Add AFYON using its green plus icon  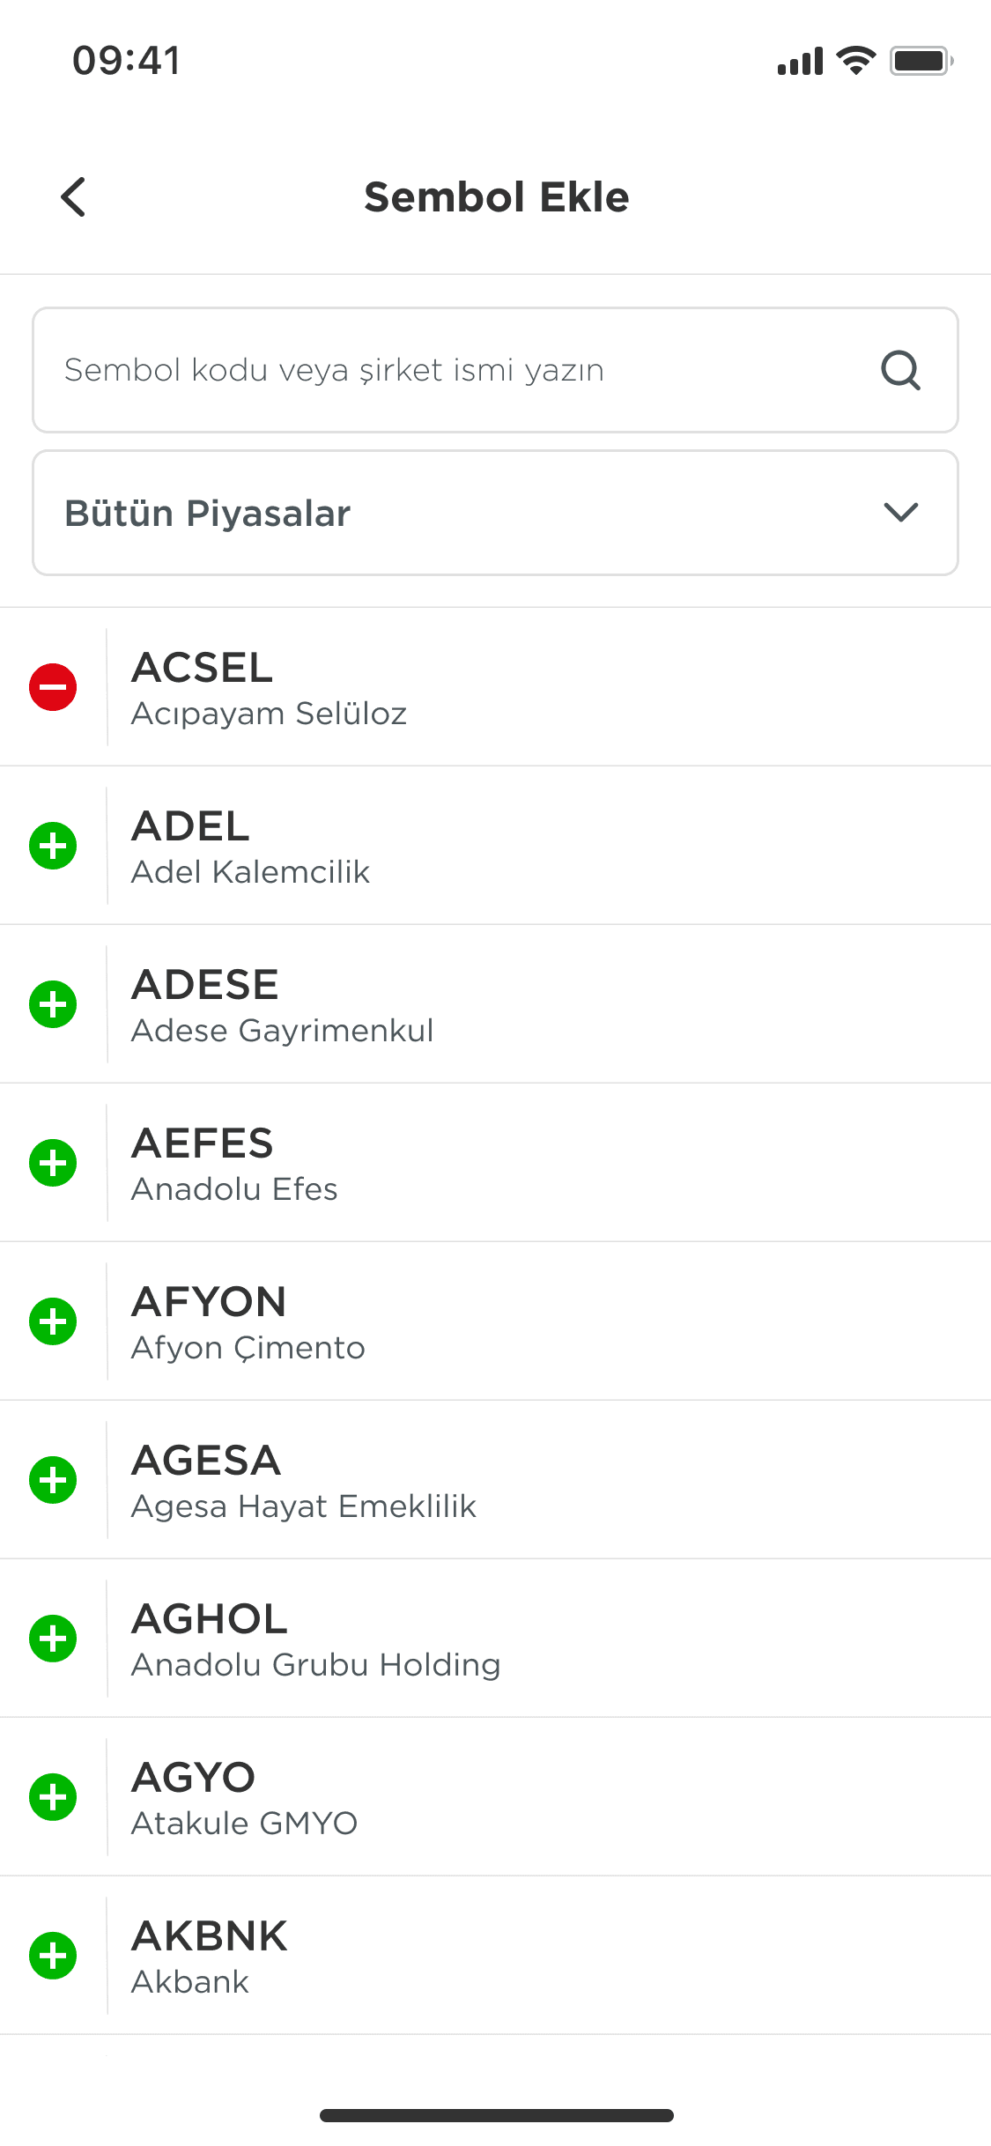(x=53, y=1321)
